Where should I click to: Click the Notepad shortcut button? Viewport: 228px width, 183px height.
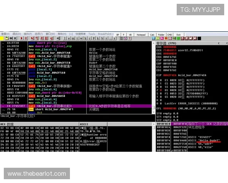(141, 34)
